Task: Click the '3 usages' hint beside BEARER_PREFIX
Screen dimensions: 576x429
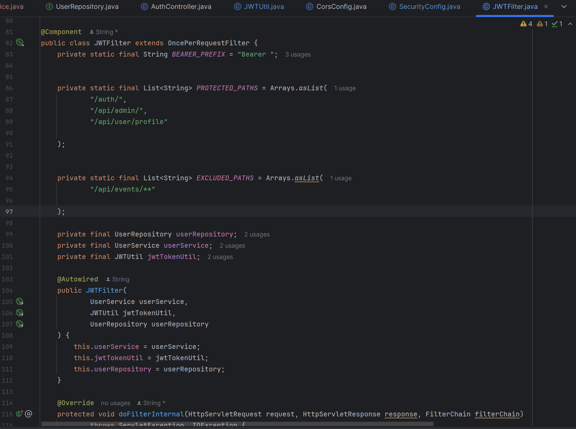Action: (298, 55)
